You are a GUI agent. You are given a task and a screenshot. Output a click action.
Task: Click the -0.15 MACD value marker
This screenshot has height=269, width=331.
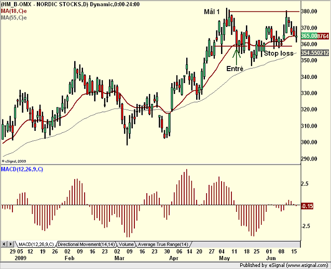307,206
